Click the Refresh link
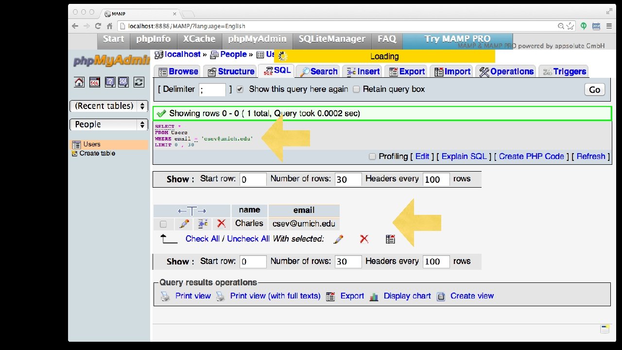Screen dimensions: 622x350 (591, 157)
